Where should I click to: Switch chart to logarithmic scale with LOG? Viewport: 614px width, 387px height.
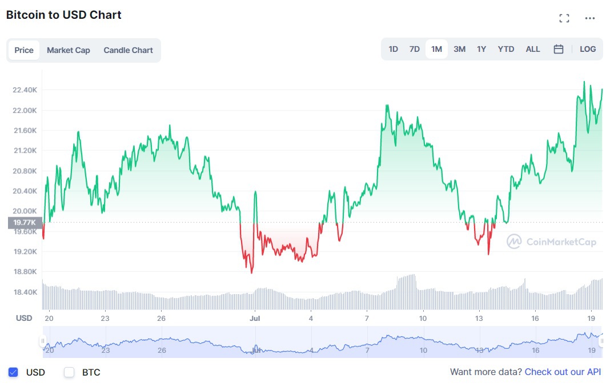coord(588,49)
